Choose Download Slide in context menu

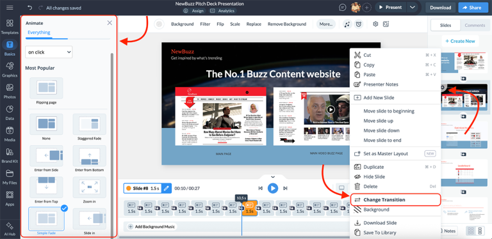point(395,223)
